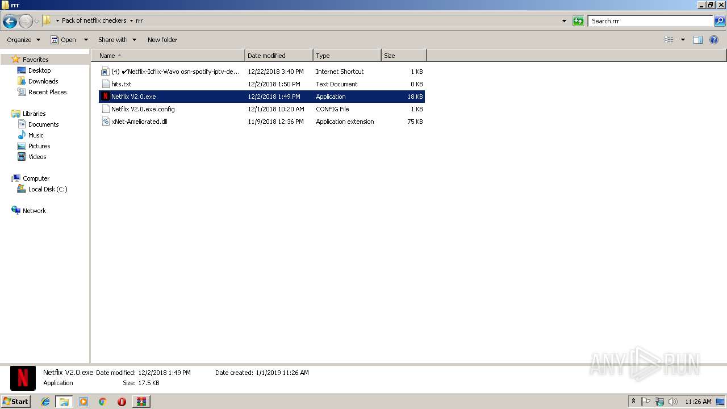Sort by 'Date modified' column header
The width and height of the screenshot is (727, 409).
279,56
